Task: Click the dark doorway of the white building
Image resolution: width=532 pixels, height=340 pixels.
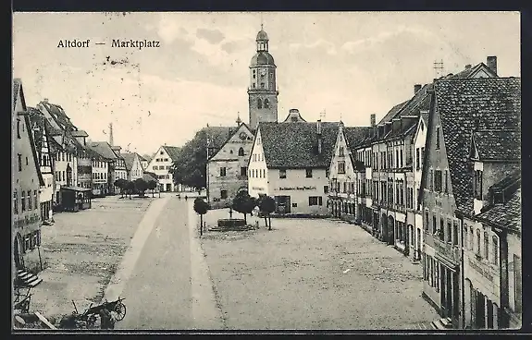Action: [x=282, y=204]
